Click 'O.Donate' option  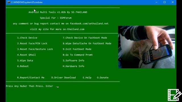click(103, 77)
